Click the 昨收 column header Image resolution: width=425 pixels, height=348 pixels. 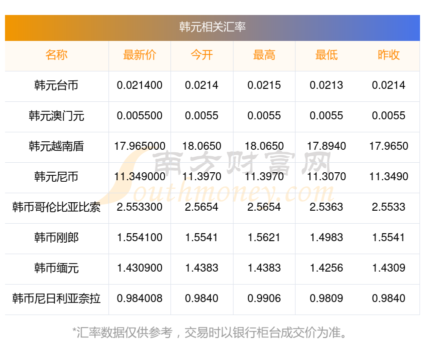(388, 55)
